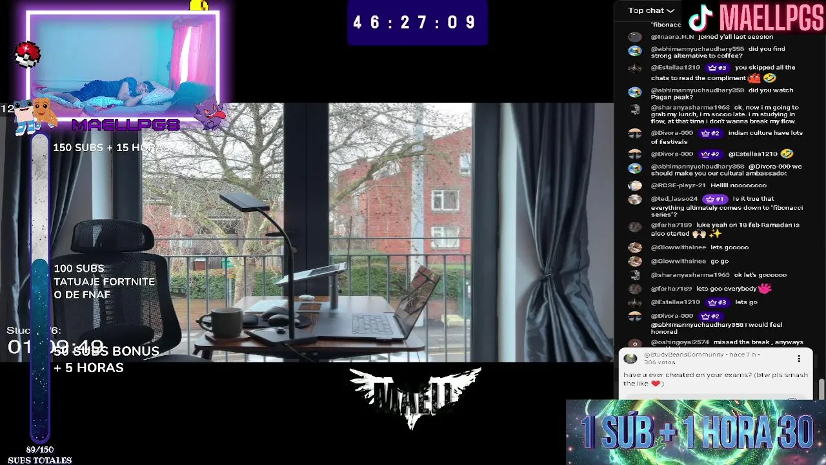
Task: Click avatar beside 'did you watch Pagan peak' message
Action: pos(635,92)
